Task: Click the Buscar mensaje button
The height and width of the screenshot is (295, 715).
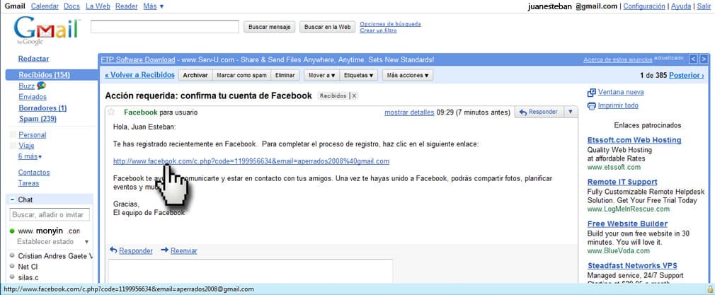Action: [x=270, y=27]
